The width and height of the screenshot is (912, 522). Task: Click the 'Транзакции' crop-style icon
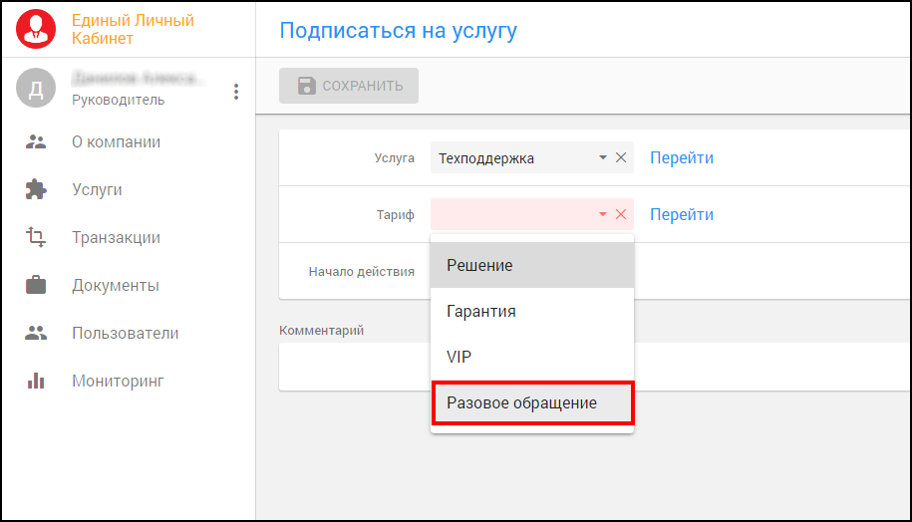coord(36,237)
